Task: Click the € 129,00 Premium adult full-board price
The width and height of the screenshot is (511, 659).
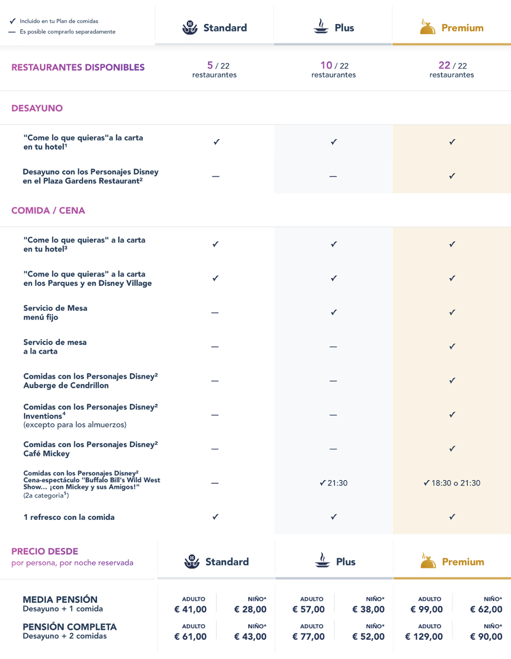Action: pos(424,637)
